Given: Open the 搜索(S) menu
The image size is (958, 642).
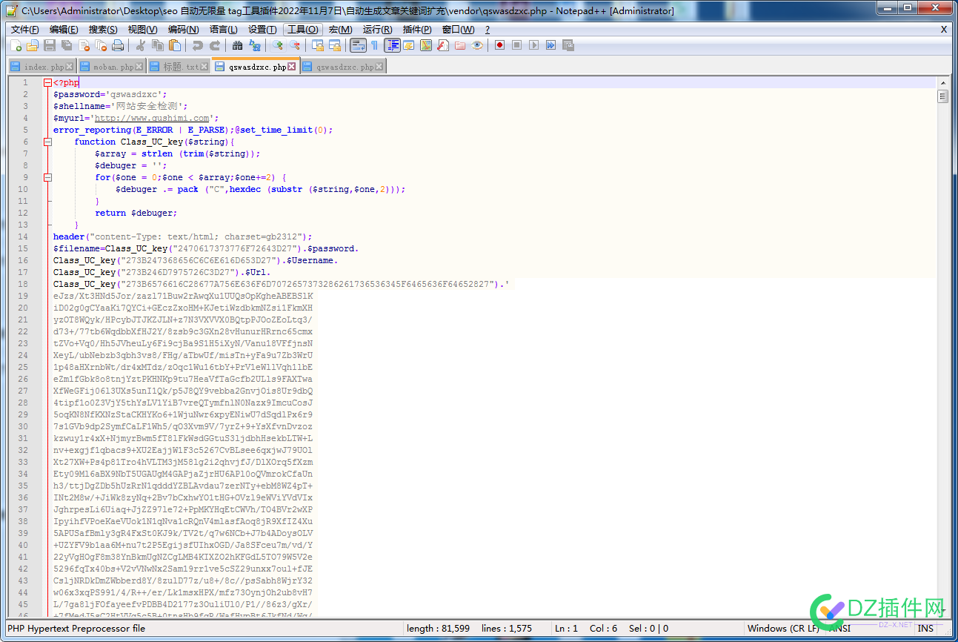Looking at the screenshot, I should click(x=103, y=30).
